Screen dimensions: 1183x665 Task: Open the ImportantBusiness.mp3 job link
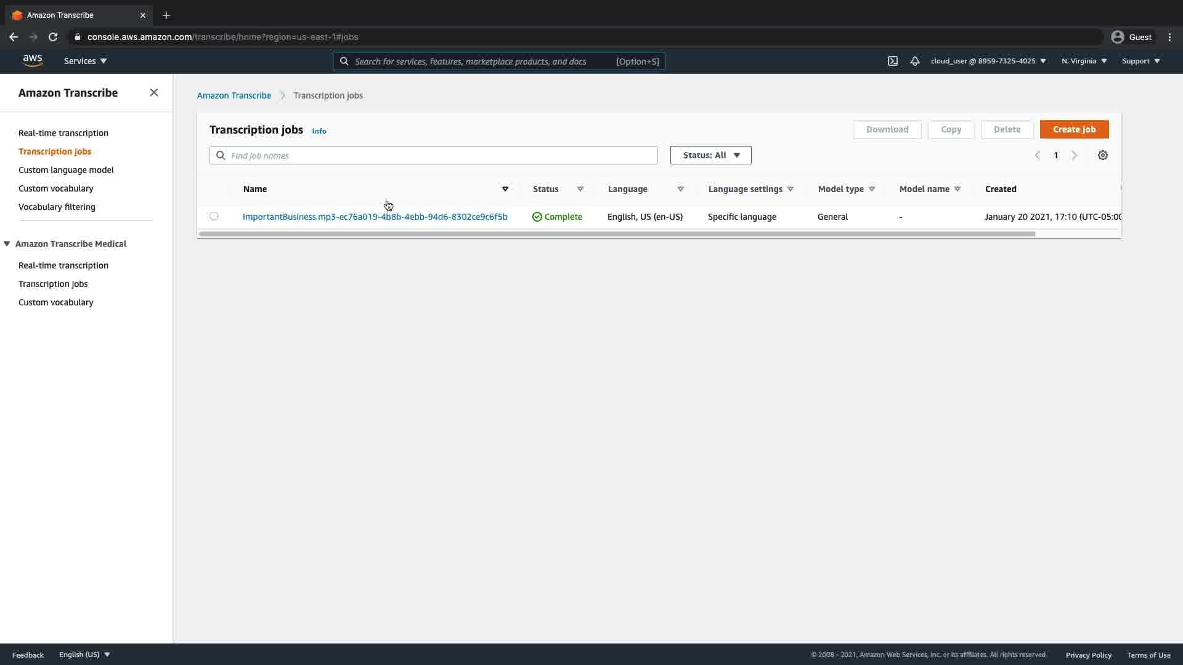click(x=375, y=217)
